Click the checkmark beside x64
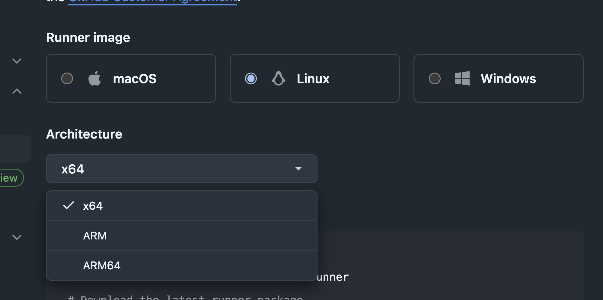The height and width of the screenshot is (300, 603). click(69, 206)
